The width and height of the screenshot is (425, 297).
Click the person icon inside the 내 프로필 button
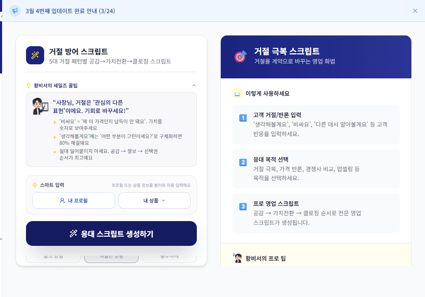coord(63,200)
